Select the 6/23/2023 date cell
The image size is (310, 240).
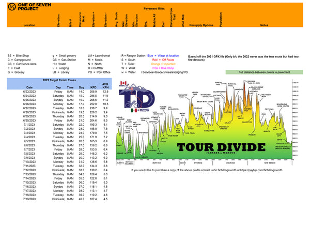coord(29,92)
